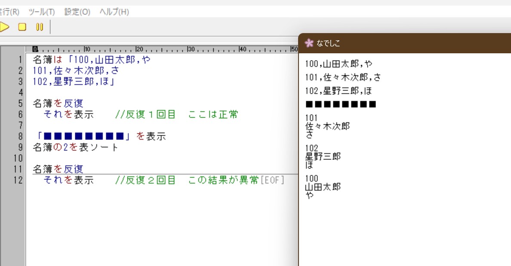Click the なでしこ flower window icon
This screenshot has height=266, width=511.
(x=309, y=43)
